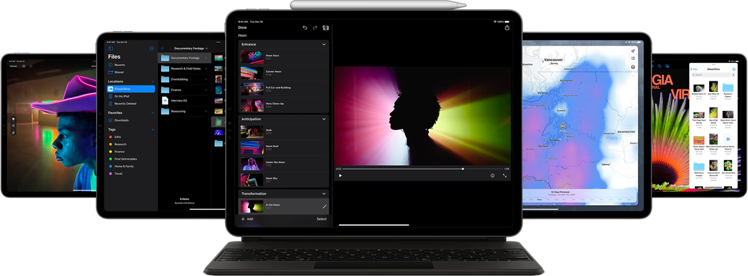The width and height of the screenshot is (748, 276).
Task: Click the video playback scrubber handle
Action: (463, 168)
